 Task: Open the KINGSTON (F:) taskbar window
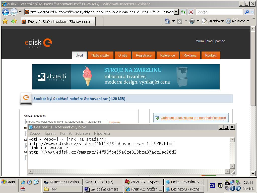coord(103,182)
